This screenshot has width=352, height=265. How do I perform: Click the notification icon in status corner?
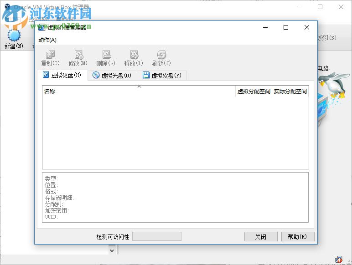coord(339,260)
